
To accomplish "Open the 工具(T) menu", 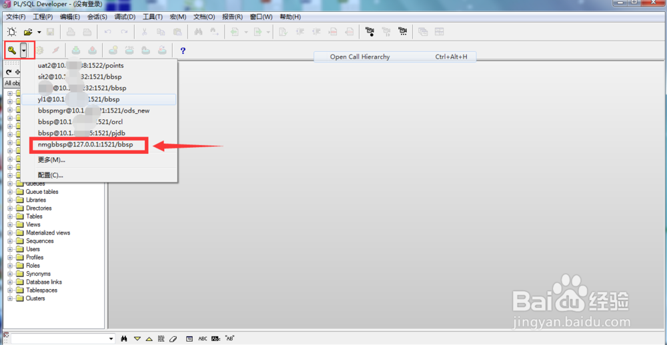I will click(152, 17).
